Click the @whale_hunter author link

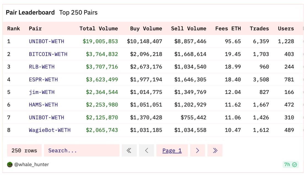(x=31, y=165)
